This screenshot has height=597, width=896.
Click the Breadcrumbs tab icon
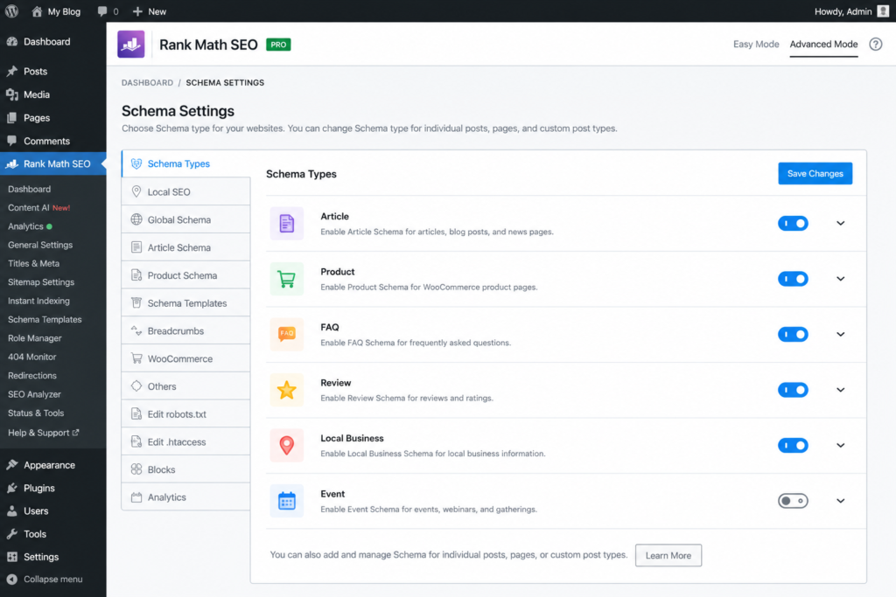[136, 330]
